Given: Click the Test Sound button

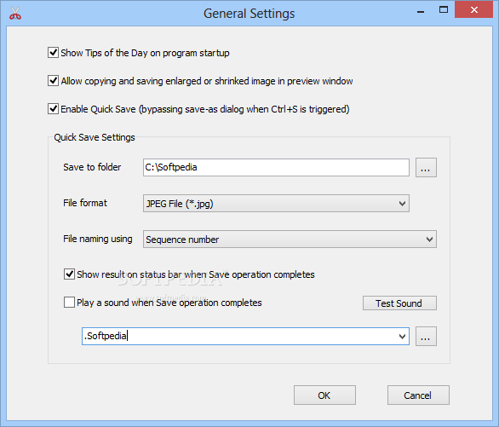Looking at the screenshot, I should 399,303.
